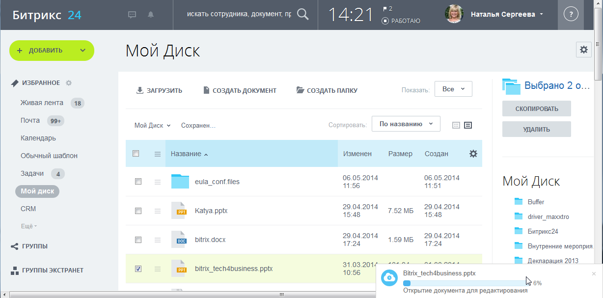The height and width of the screenshot is (298, 603).
Task: Open actions menu for bitrix_tech4business.pptx row
Action: (x=158, y=269)
